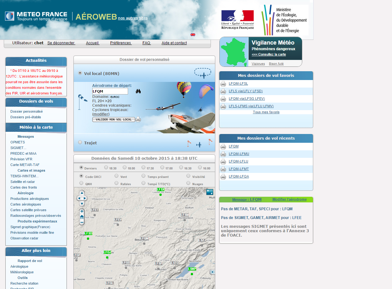Open Sigmet graphique(France) entry
The width and height of the screenshot is (392, 289).
(x=30, y=227)
